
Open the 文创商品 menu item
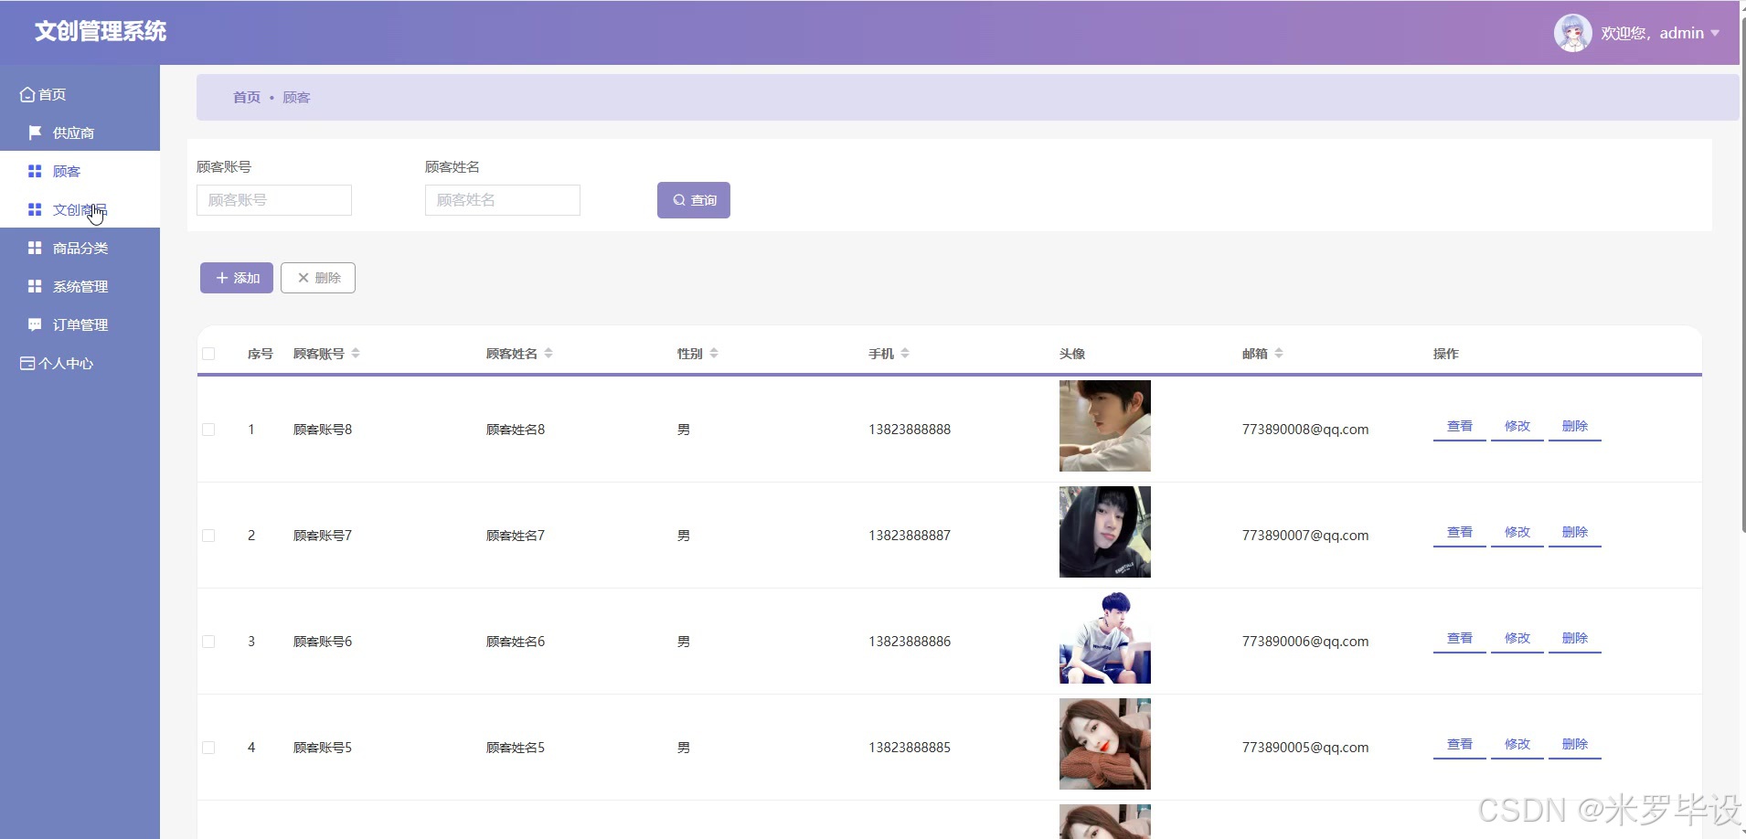point(80,209)
